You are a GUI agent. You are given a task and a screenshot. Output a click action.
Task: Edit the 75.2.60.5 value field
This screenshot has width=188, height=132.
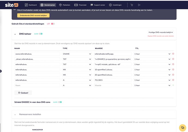pos(113,80)
